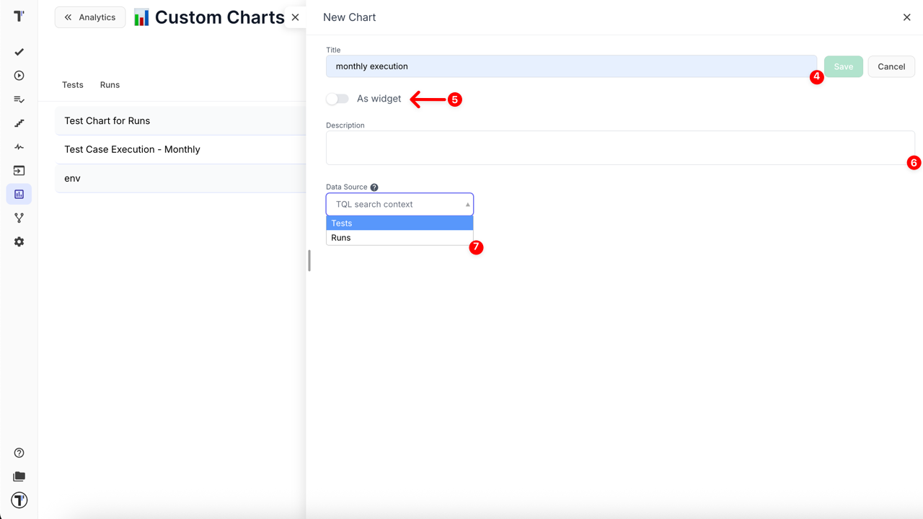Image resolution: width=923 pixels, height=519 pixels.
Task: Click the Pulse activity icon in sidebar
Action: [x=19, y=147]
